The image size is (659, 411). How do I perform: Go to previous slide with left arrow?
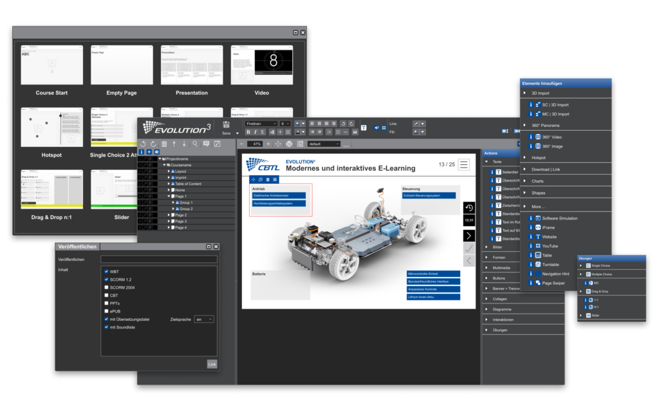click(469, 261)
